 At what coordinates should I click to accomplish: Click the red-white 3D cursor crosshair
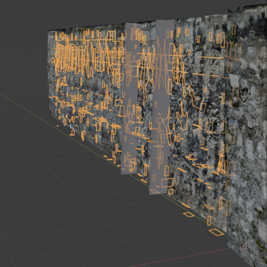[x=243, y=246]
